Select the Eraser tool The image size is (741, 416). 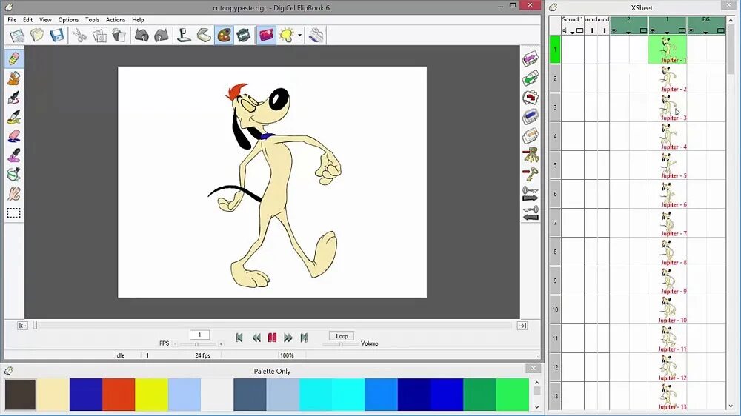(x=13, y=136)
